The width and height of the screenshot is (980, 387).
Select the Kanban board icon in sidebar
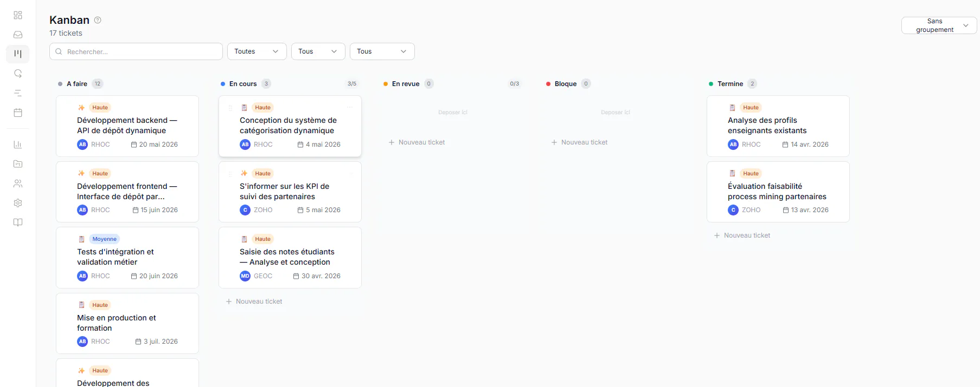(x=18, y=54)
